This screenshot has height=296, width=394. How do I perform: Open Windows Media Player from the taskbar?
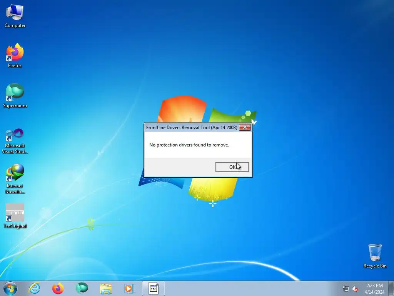click(x=129, y=288)
